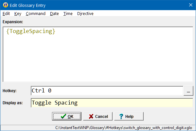Viewport: 196px width, 131px height.
Task: Open the Command menu
Action: coord(36,13)
